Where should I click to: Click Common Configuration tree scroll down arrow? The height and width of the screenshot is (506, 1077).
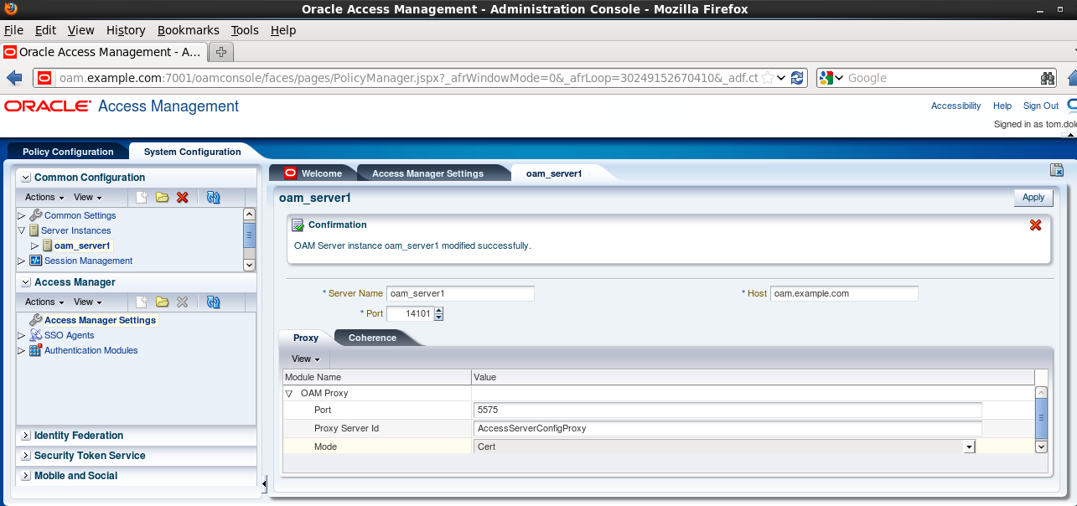click(249, 265)
